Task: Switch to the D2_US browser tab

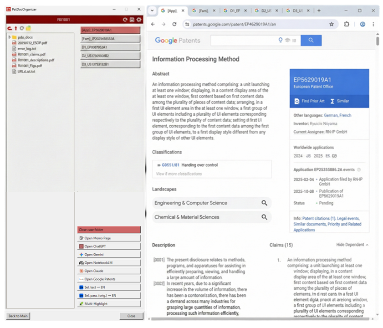Action: click(x=266, y=11)
